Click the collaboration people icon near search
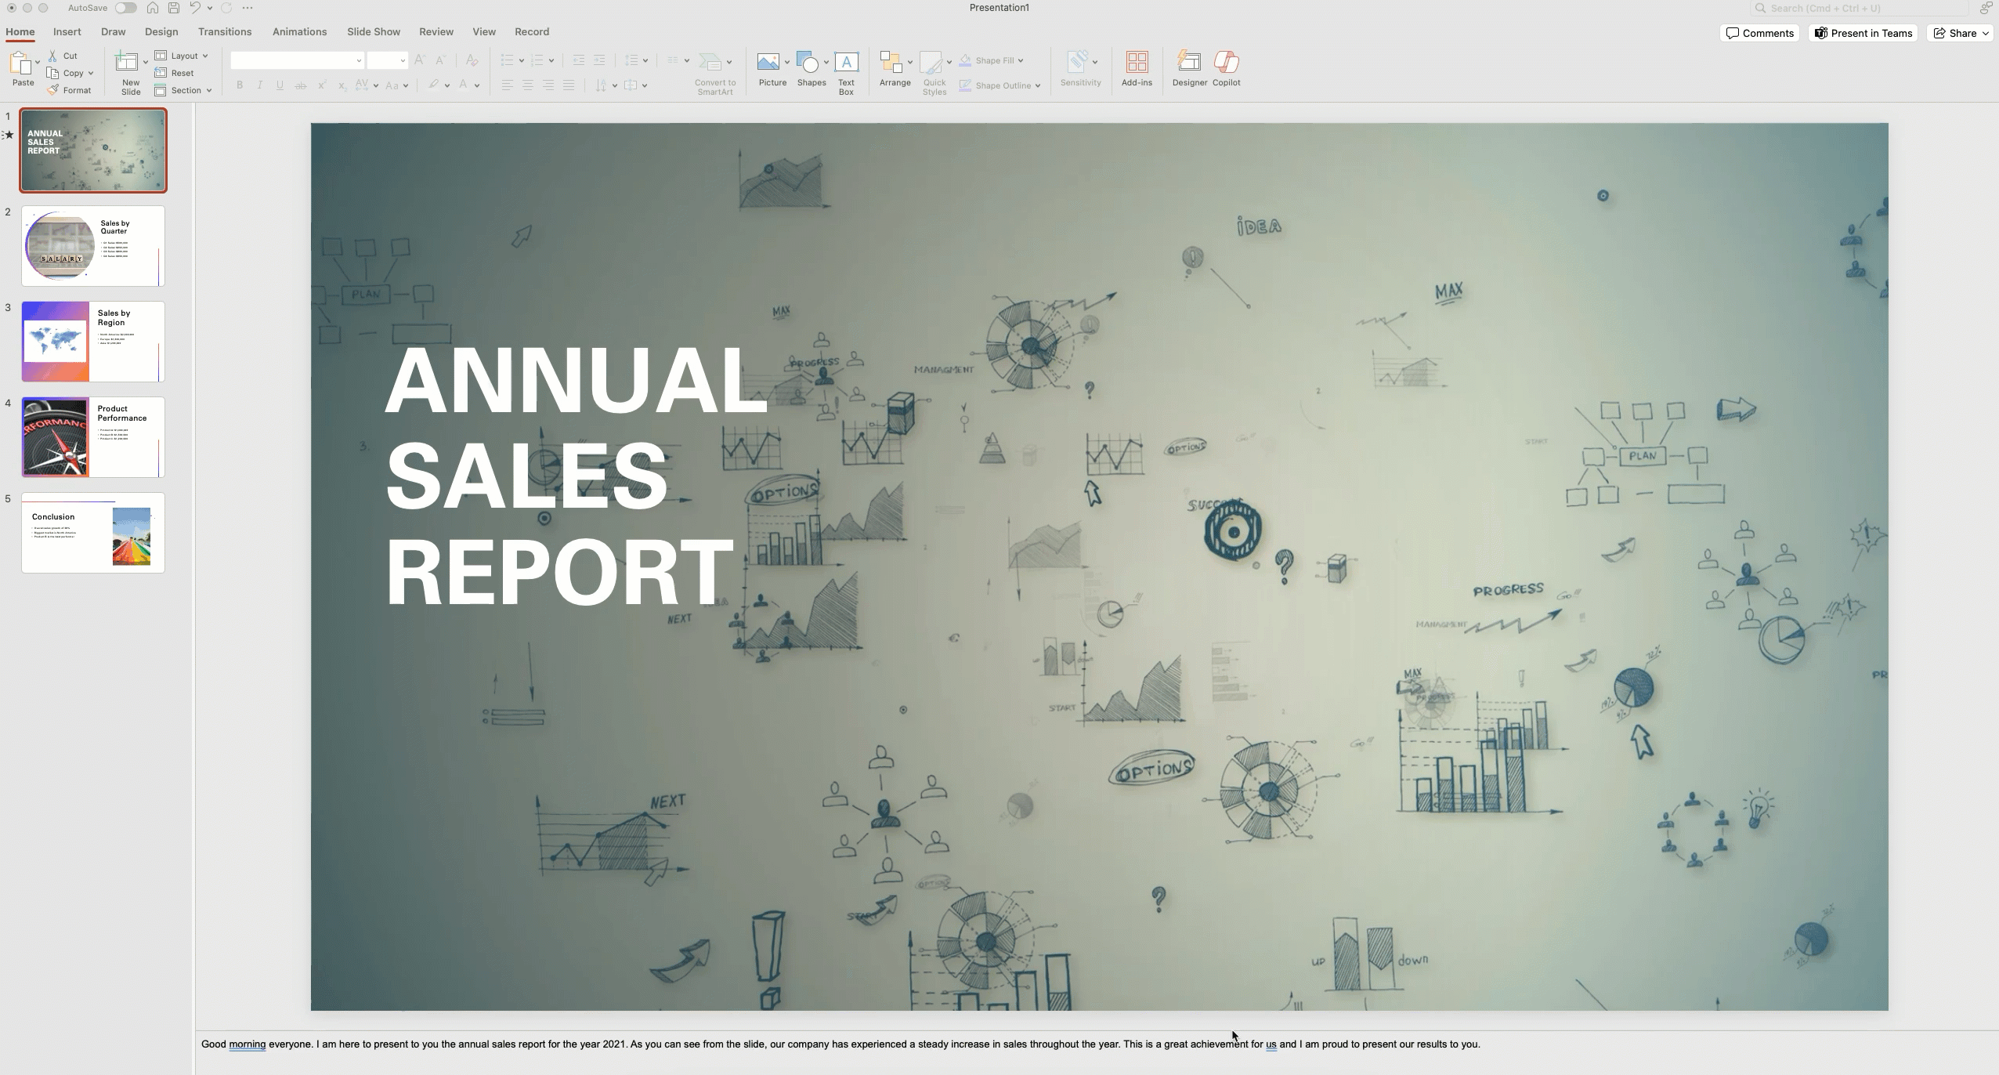This screenshot has width=1999, height=1075. click(1986, 8)
